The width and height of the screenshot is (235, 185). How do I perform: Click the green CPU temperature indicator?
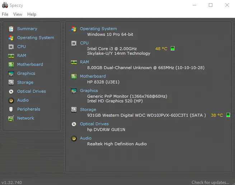pyautogui.click(x=173, y=48)
